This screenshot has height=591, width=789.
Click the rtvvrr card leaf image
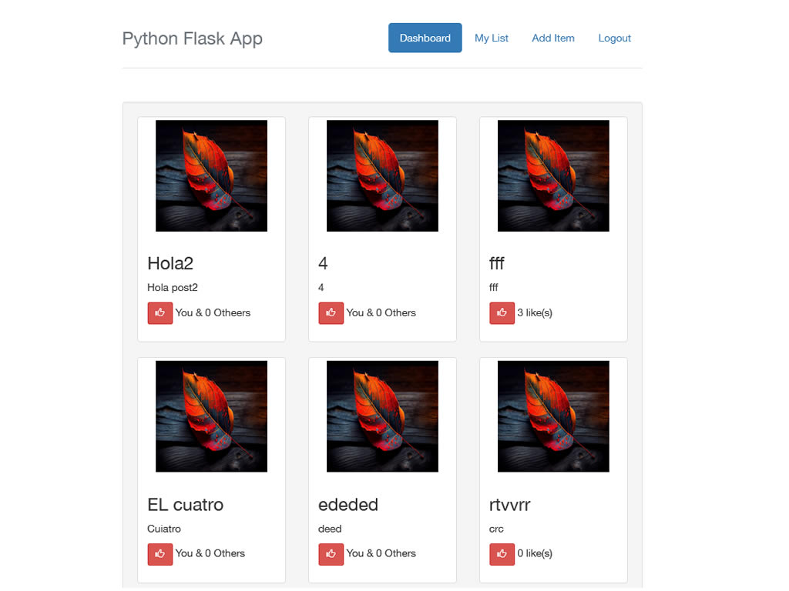pyautogui.click(x=553, y=416)
